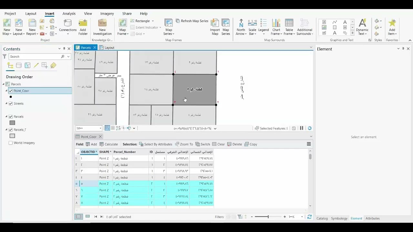This screenshot has height=232, width=413.
Task: Go to the last table record
Action: coord(102,217)
